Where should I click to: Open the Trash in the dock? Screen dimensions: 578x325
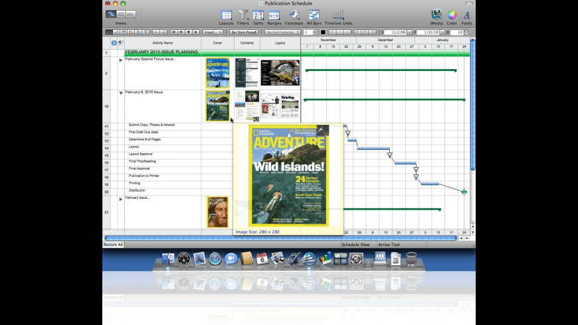[411, 259]
